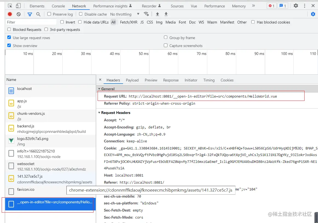The image size is (318, 223).
Task: Filter requests by Img type
Action: point(159,22)
